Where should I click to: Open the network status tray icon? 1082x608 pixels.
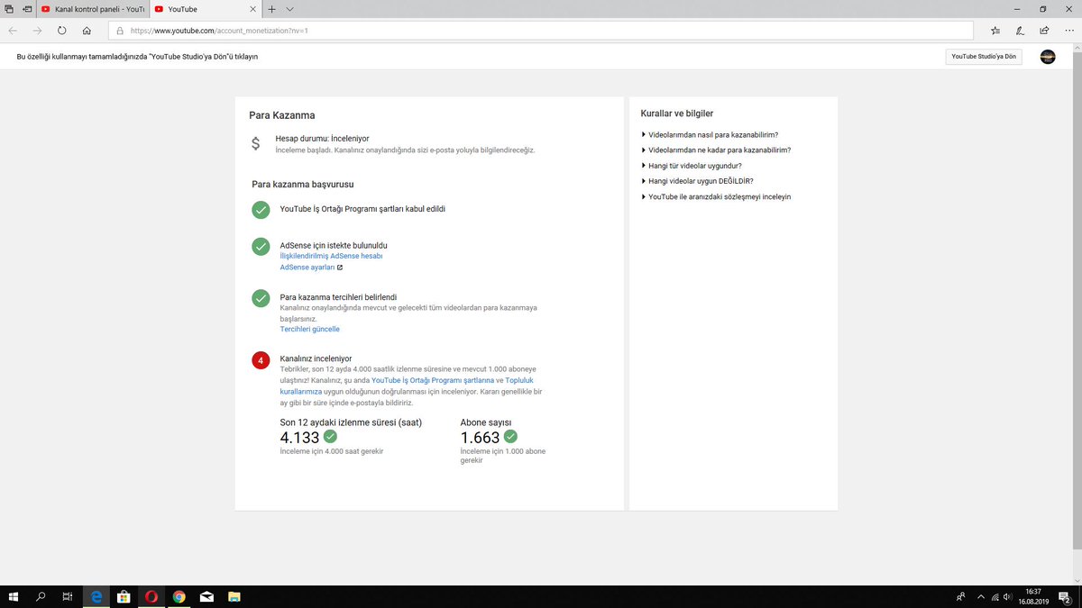coord(995,596)
